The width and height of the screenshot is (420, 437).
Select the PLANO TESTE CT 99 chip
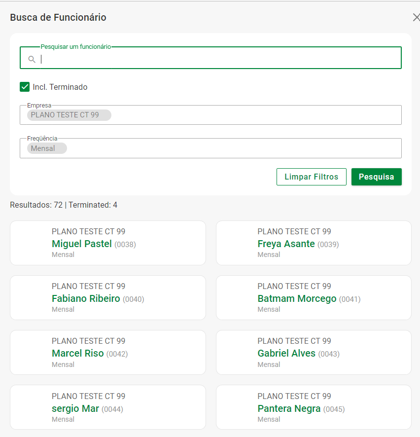click(x=69, y=115)
